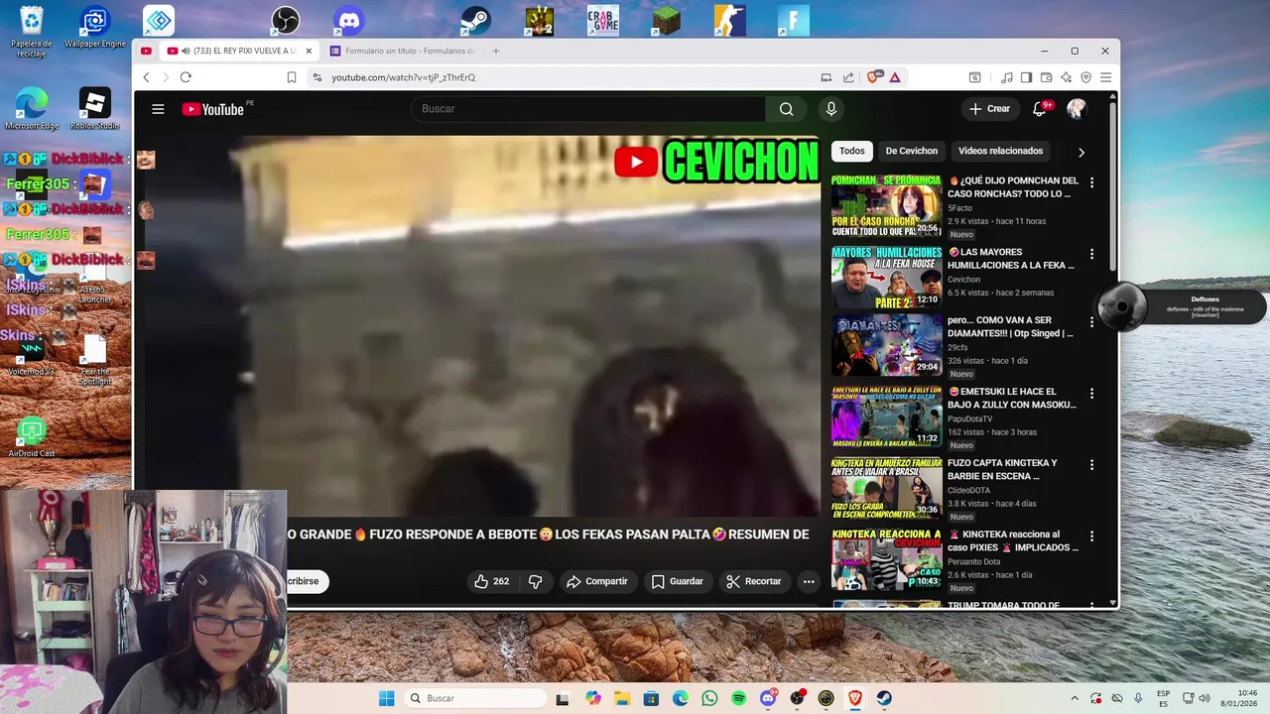Open a new browser tab

(x=496, y=51)
